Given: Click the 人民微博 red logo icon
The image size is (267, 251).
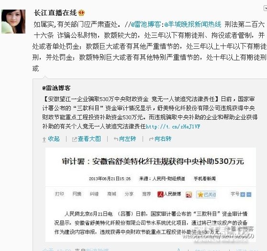Looking at the screenshot, I should tap(160, 194).
